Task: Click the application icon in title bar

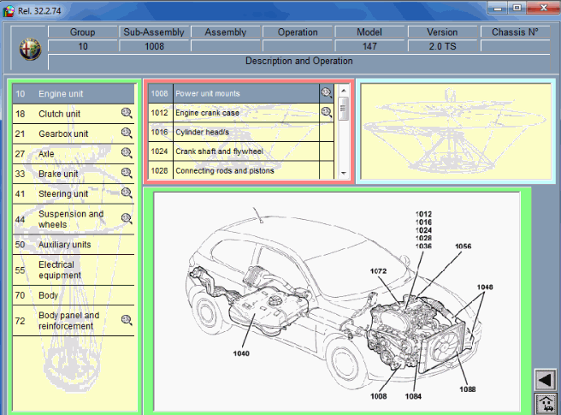Action: (9, 11)
